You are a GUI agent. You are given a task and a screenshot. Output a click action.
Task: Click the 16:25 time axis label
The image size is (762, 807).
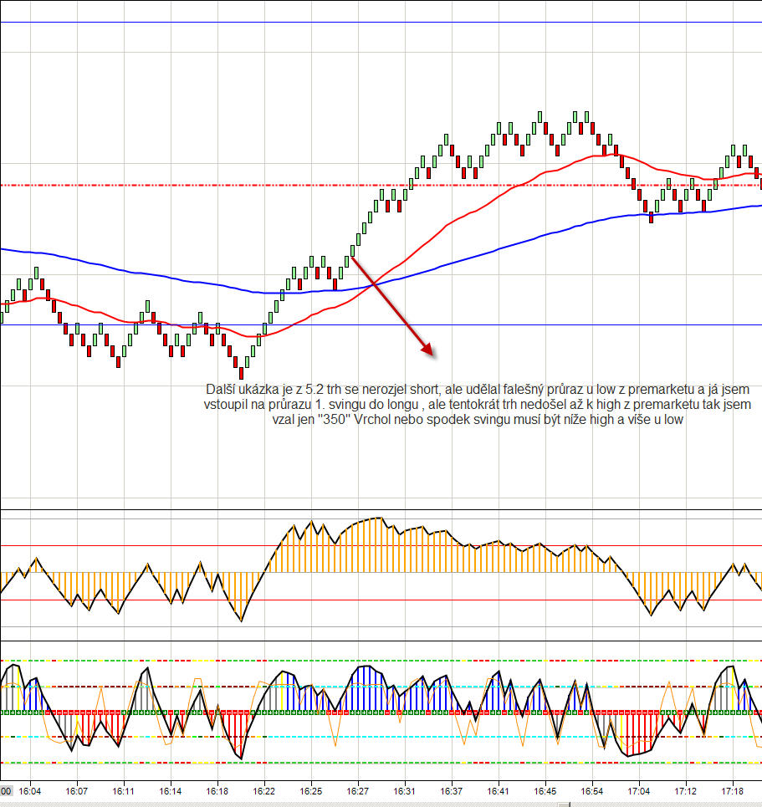[x=311, y=791]
